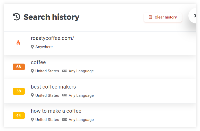
Task: Click the orange 68 difficulty badge
Action: pyautogui.click(x=19, y=67)
